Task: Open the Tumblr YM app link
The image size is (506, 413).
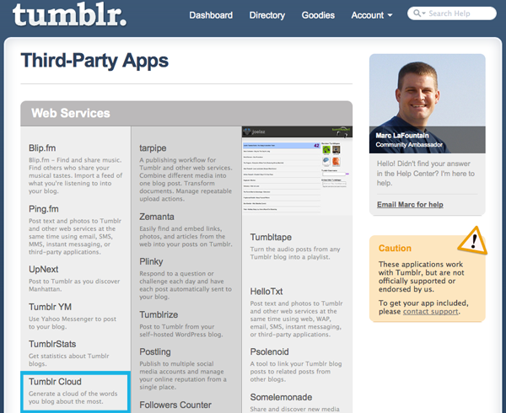Action: pyautogui.click(x=50, y=307)
